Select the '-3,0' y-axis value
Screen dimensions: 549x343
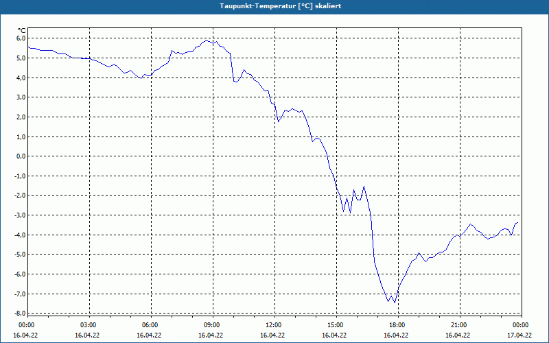(21, 215)
